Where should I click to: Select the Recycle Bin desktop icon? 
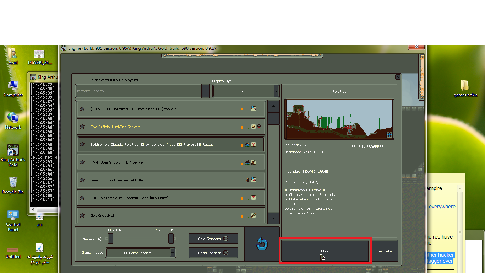[x=13, y=186]
